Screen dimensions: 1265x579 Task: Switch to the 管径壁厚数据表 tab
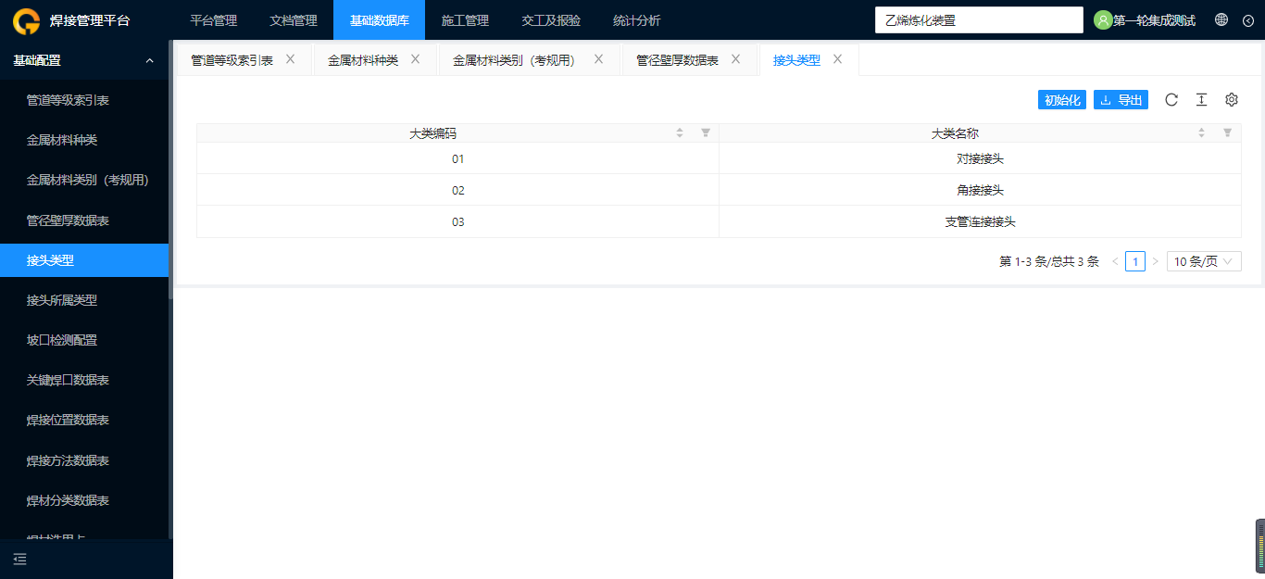coord(677,60)
